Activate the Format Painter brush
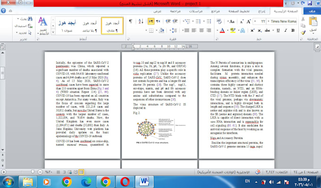 tap(303, 33)
